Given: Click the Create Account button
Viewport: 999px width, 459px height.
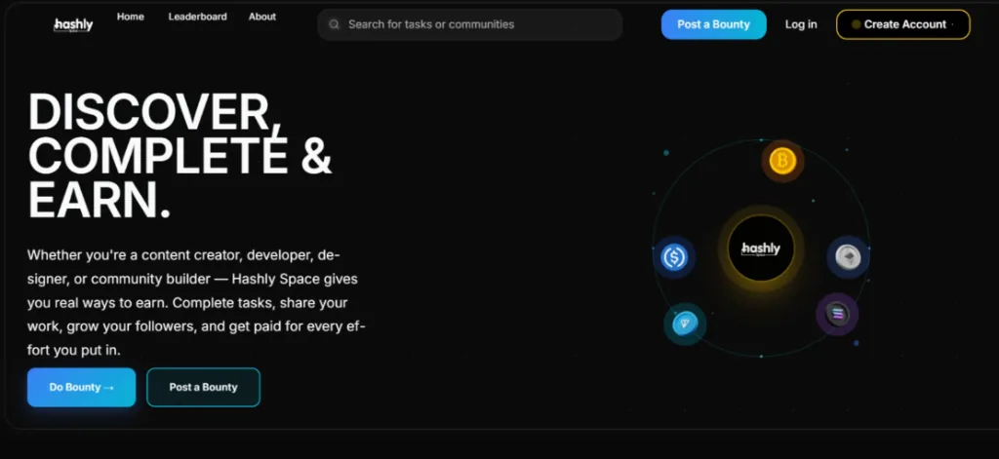Looking at the screenshot, I should tap(902, 24).
